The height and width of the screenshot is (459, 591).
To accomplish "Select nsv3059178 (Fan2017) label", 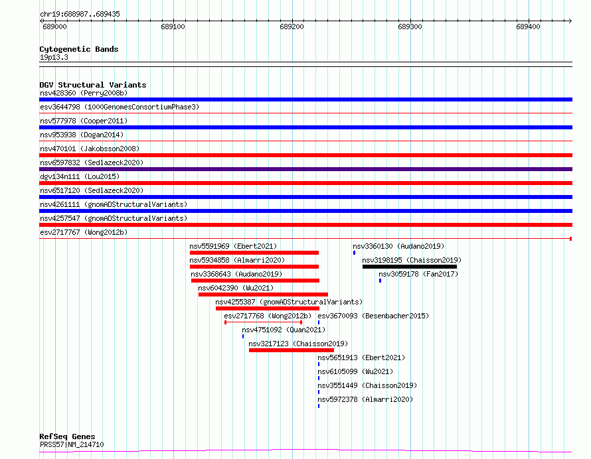I will [x=418, y=274].
